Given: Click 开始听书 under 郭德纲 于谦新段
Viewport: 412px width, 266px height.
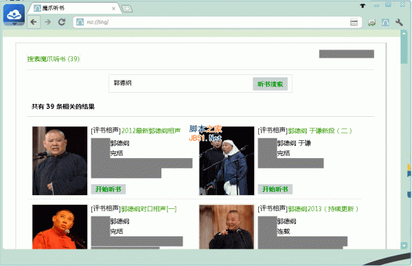Looking at the screenshot, I should point(275,189).
